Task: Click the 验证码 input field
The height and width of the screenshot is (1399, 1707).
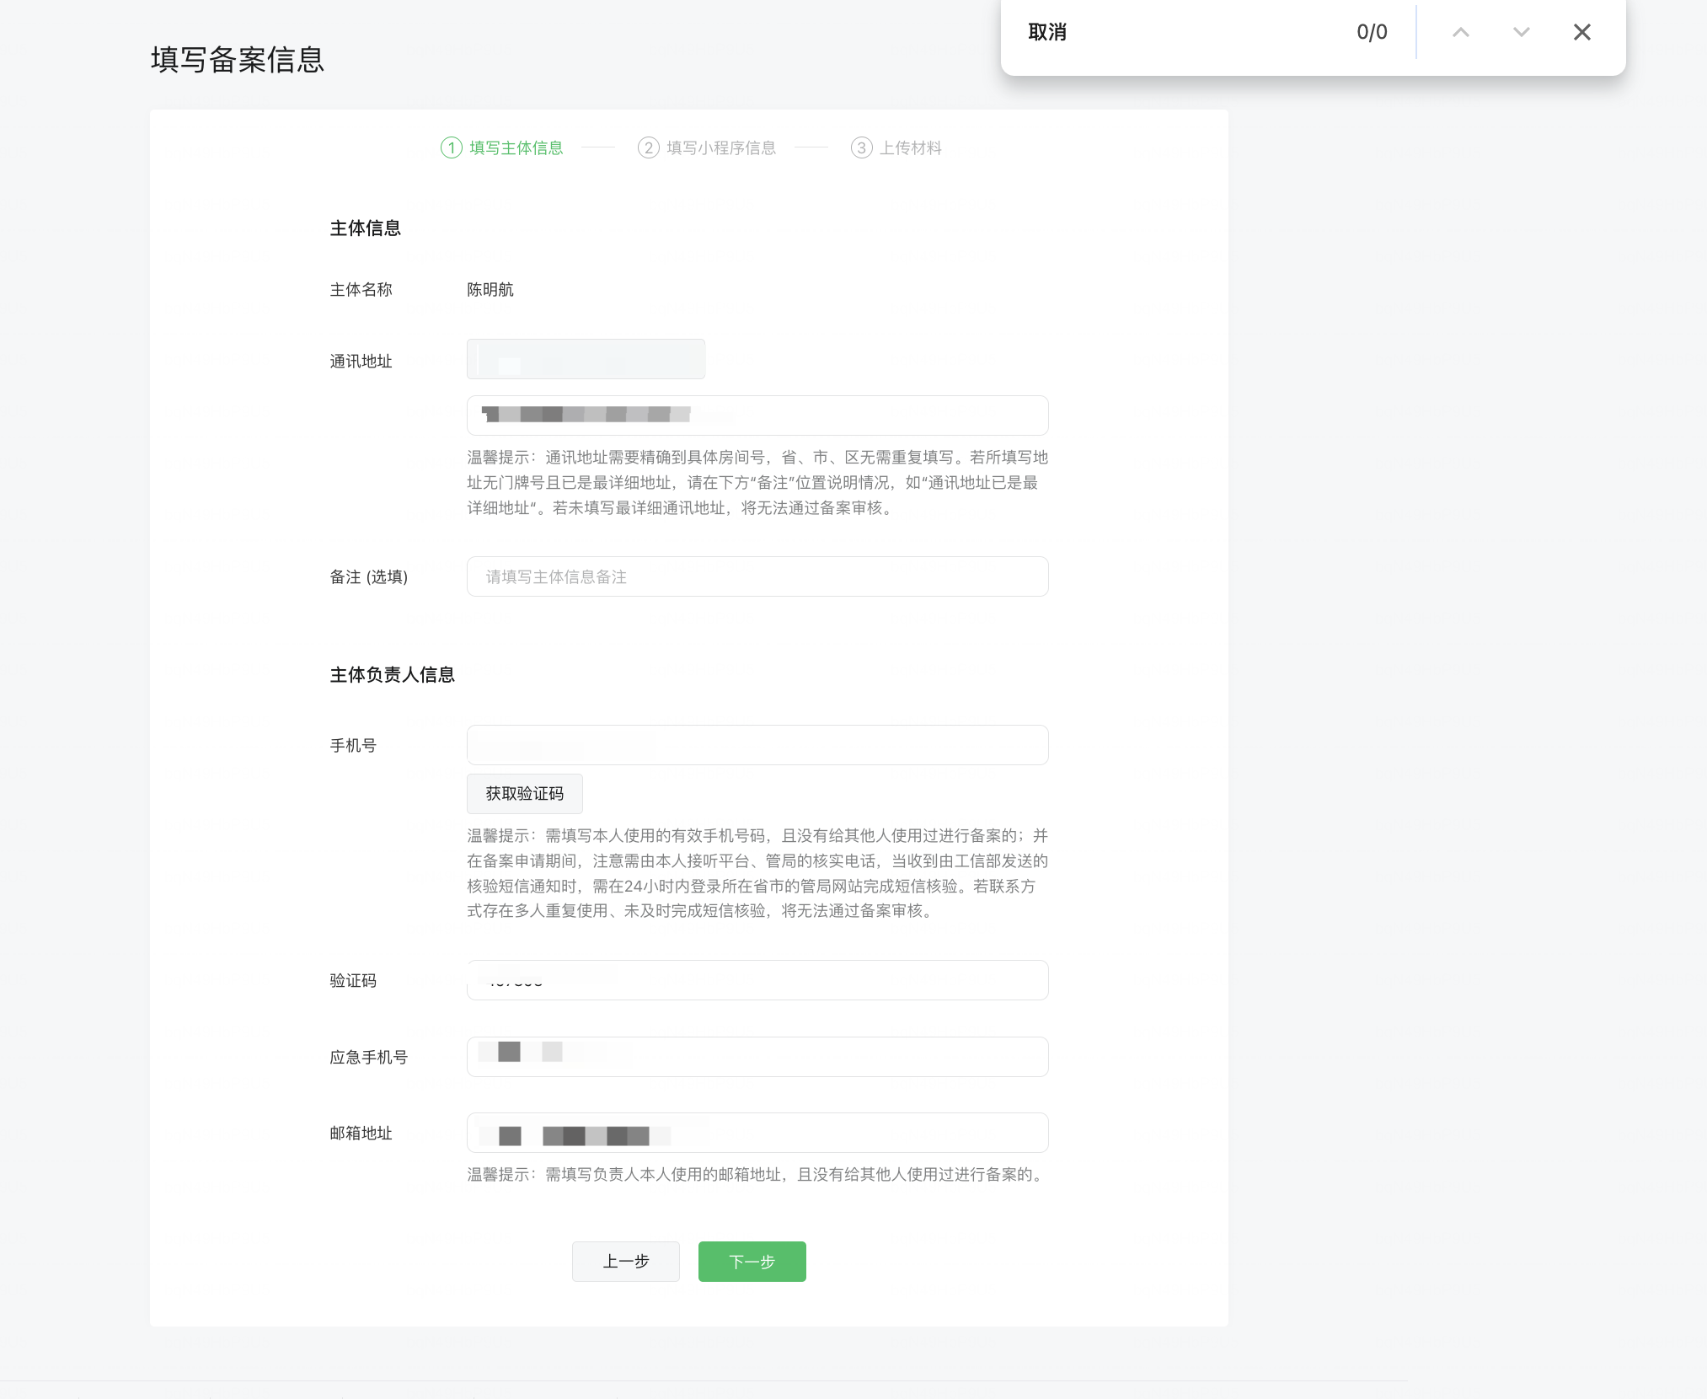Action: (x=757, y=980)
